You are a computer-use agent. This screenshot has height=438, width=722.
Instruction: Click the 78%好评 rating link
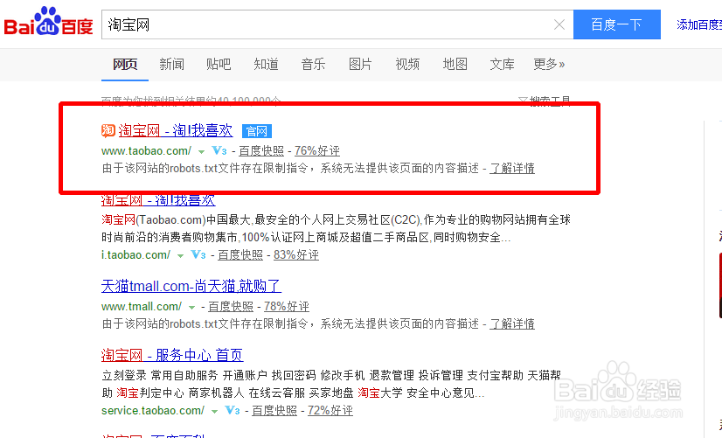tap(287, 306)
